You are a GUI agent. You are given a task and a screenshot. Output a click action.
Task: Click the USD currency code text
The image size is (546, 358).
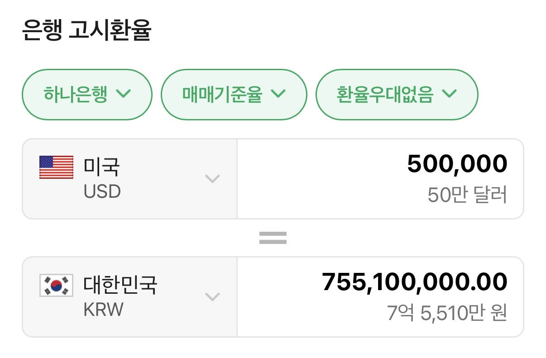point(102,192)
